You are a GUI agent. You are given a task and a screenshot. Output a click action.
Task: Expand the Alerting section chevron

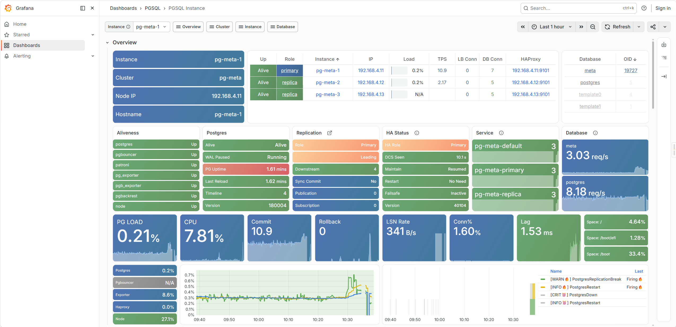click(93, 56)
